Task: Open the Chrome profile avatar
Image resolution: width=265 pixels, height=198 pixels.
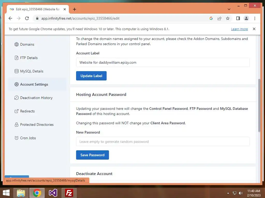Action: (x=246, y=18)
